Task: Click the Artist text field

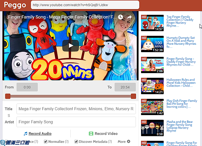Action: pos(76,122)
